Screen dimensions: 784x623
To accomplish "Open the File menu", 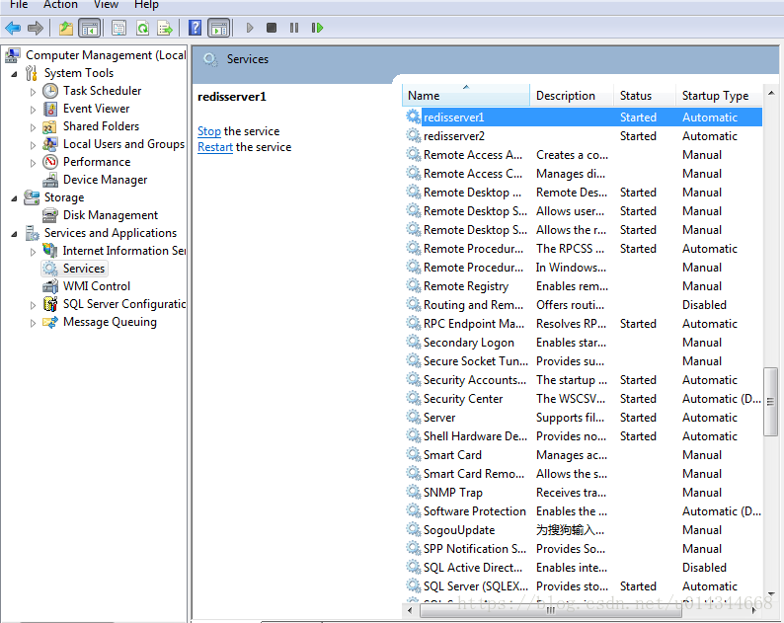I will click(x=19, y=5).
